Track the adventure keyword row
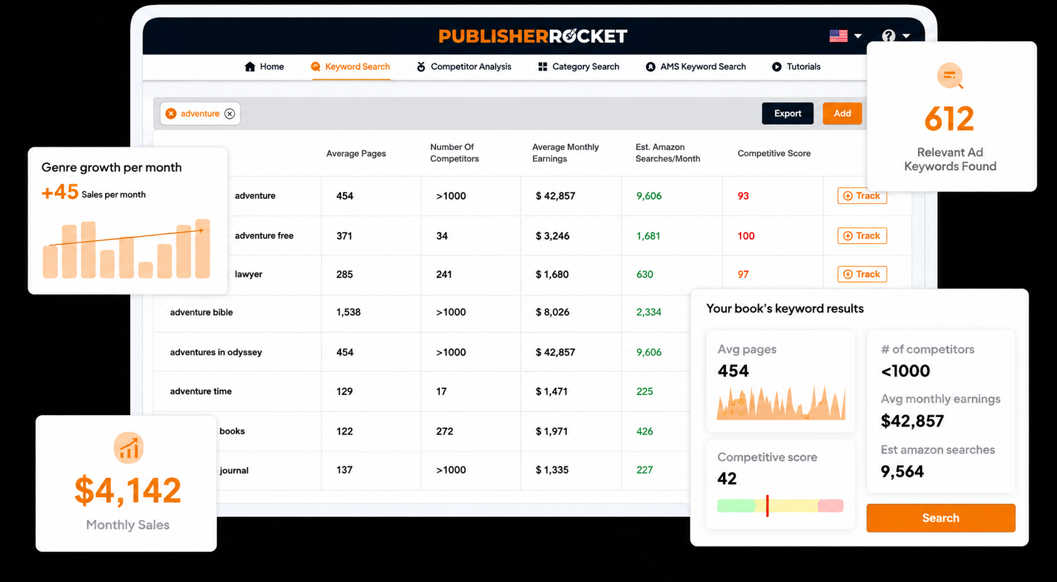 tap(862, 196)
